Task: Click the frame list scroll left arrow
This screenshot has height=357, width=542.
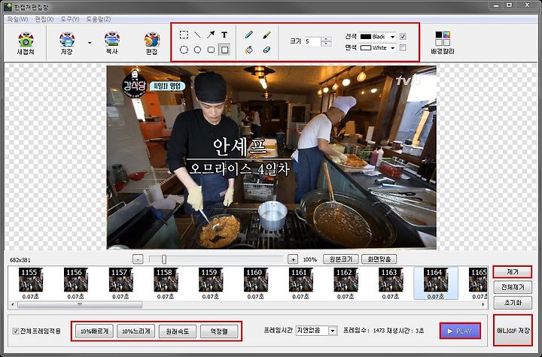Action: tap(13, 304)
